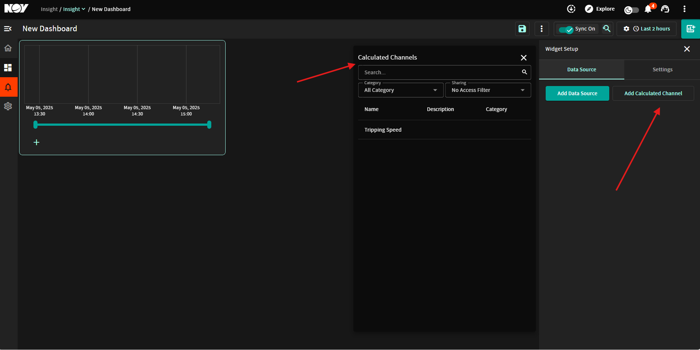The width and height of the screenshot is (700, 350).
Task: Open Dashboards in the left sidebar
Action: [8, 68]
